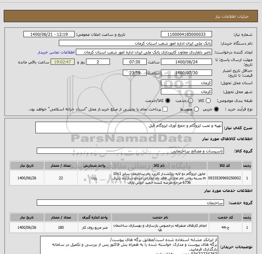Viewport: 262px width, 254px height.
Task: Click the service quantity cell 180
Action: click(x=61, y=227)
